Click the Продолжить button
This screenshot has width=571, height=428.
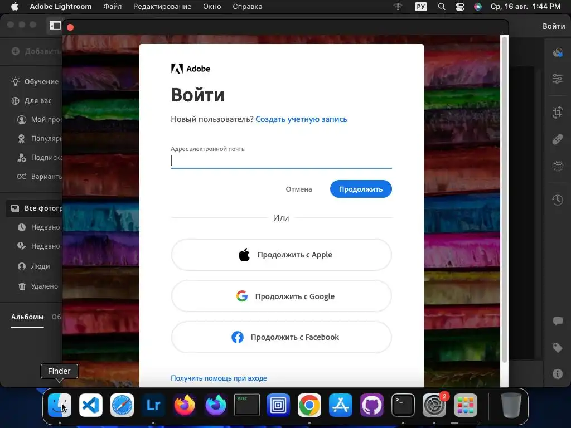[x=361, y=189]
